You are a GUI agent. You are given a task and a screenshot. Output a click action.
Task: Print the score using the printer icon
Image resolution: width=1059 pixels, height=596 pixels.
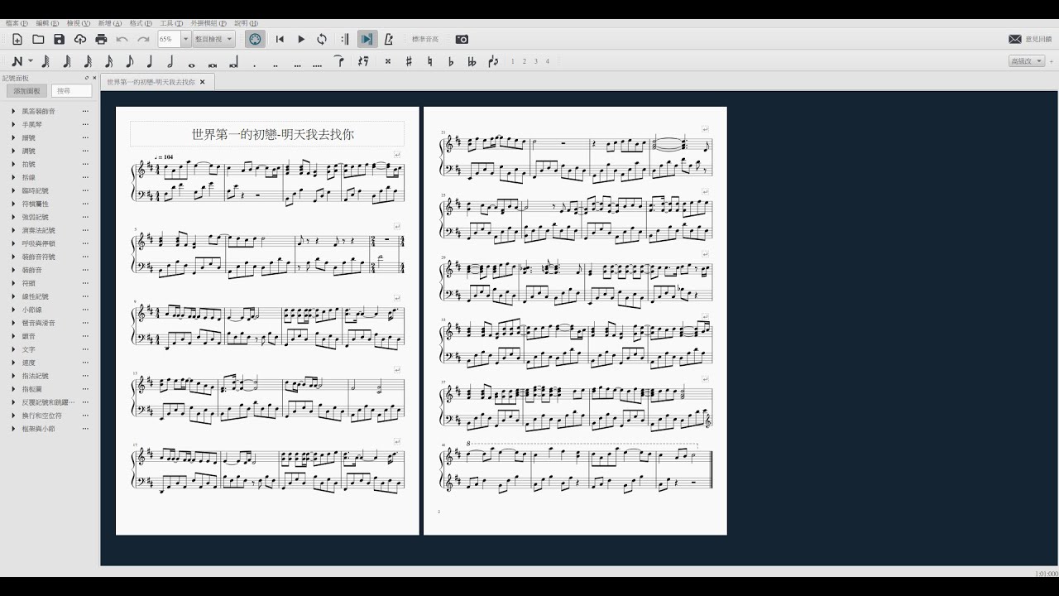pyautogui.click(x=101, y=39)
